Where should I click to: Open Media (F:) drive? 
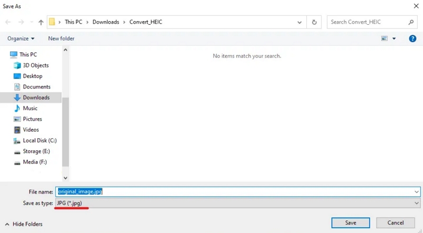35,162
